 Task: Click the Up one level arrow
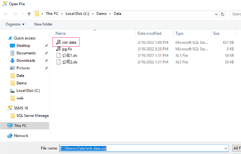click(29, 14)
